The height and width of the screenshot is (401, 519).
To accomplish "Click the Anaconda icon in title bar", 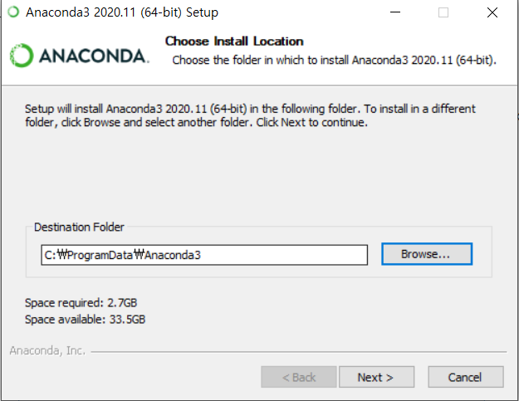I will [x=13, y=12].
